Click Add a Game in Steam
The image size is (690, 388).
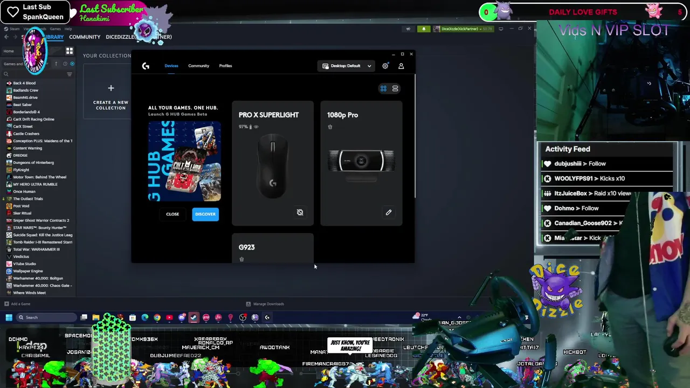17,304
